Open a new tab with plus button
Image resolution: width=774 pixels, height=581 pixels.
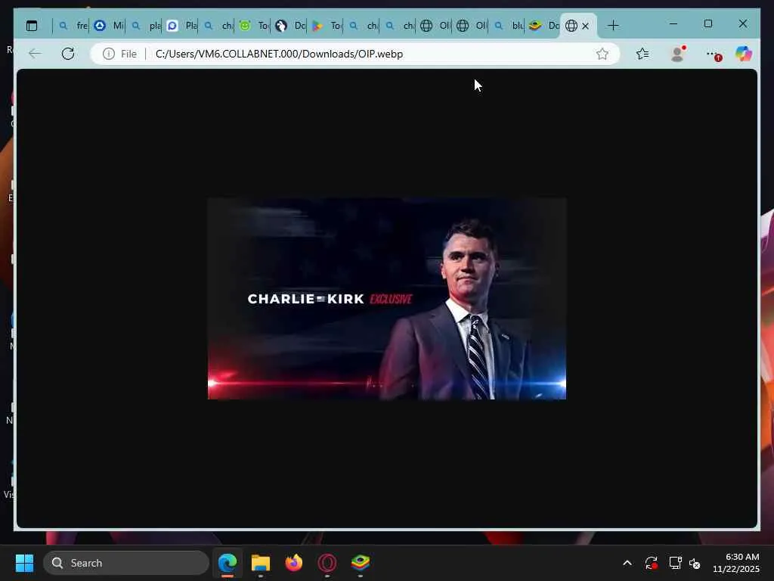613,26
